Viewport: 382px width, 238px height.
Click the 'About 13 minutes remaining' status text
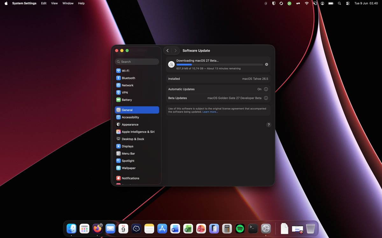224,69
